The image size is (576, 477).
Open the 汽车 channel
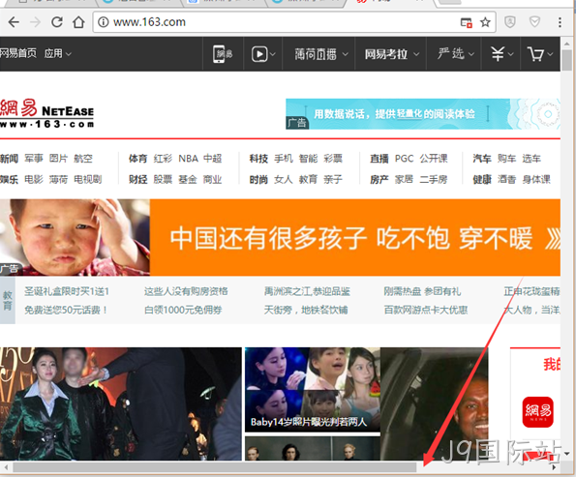click(482, 159)
